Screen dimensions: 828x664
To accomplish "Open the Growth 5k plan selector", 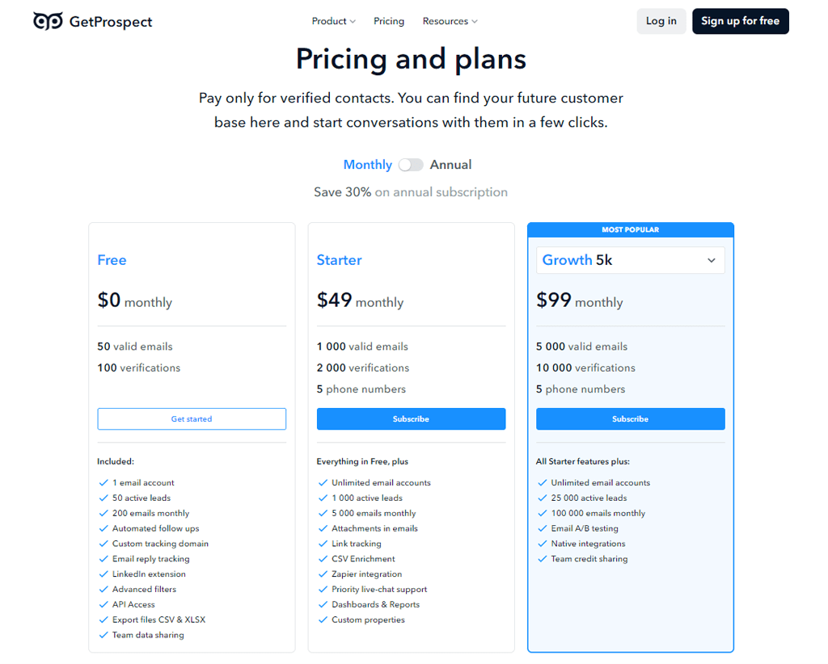I will pyautogui.click(x=630, y=260).
